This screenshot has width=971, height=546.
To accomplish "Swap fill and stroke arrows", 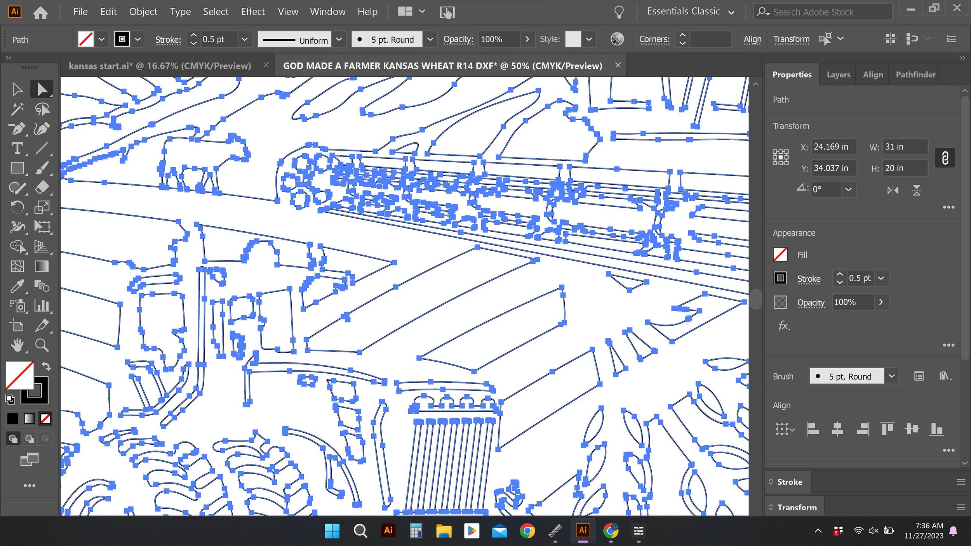I will pos(46,366).
